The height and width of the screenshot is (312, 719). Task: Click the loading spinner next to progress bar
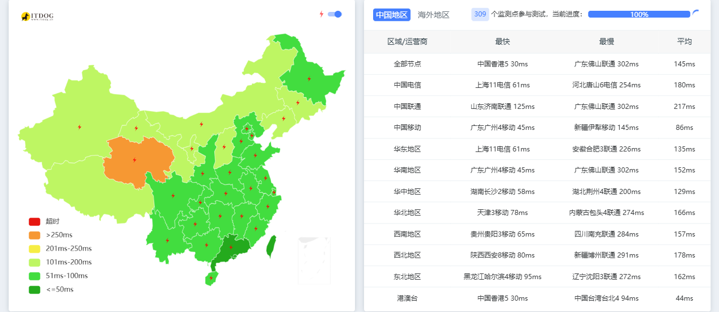(x=696, y=13)
